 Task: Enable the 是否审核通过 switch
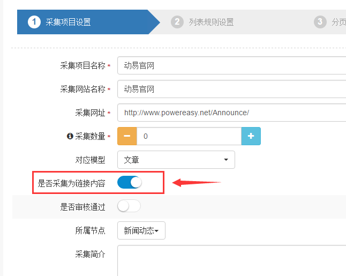[129, 206]
